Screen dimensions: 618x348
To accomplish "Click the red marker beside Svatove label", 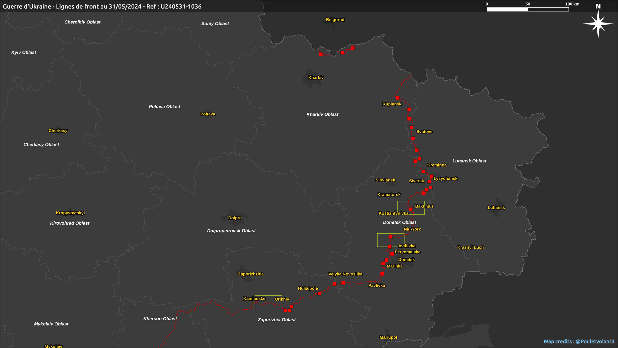I will (411, 127).
